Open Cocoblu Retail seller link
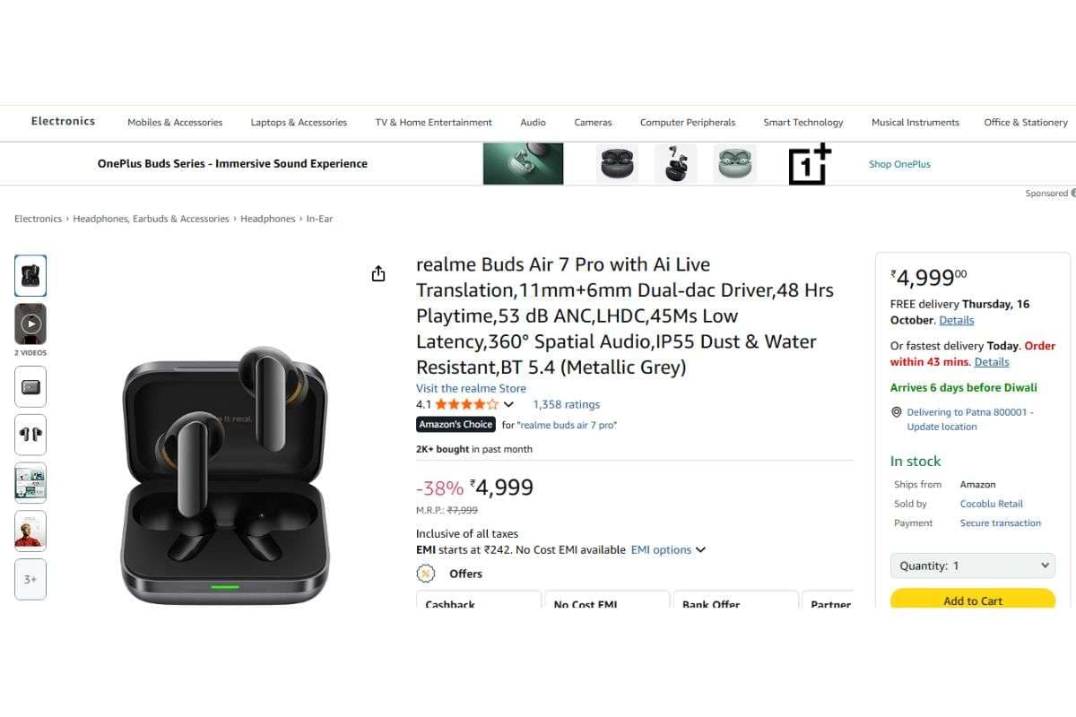Image resolution: width=1076 pixels, height=717 pixels. 991,504
